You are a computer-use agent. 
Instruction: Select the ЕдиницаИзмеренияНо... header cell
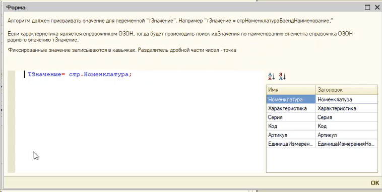(x=347, y=144)
